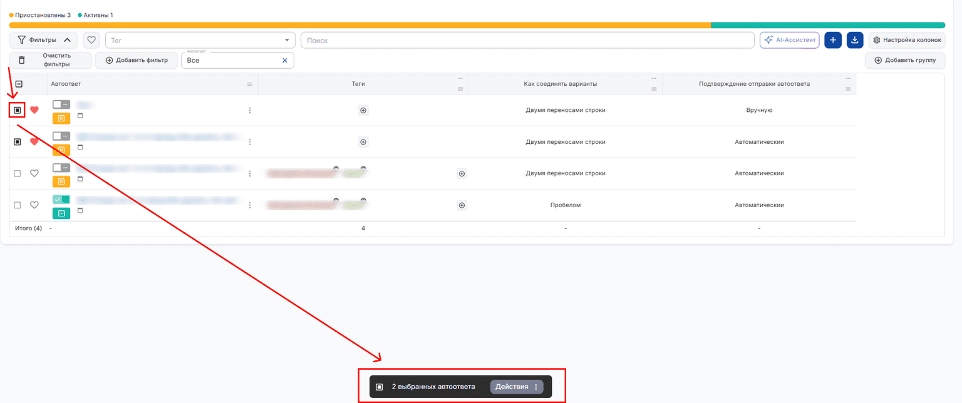
Task: Check the third row's empty checkbox
Action: 18,173
